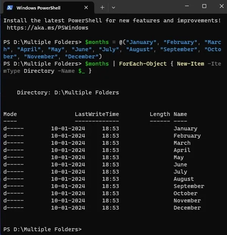Click the time 18:53 in the March row
This screenshot has width=227, height=235.
(110, 143)
